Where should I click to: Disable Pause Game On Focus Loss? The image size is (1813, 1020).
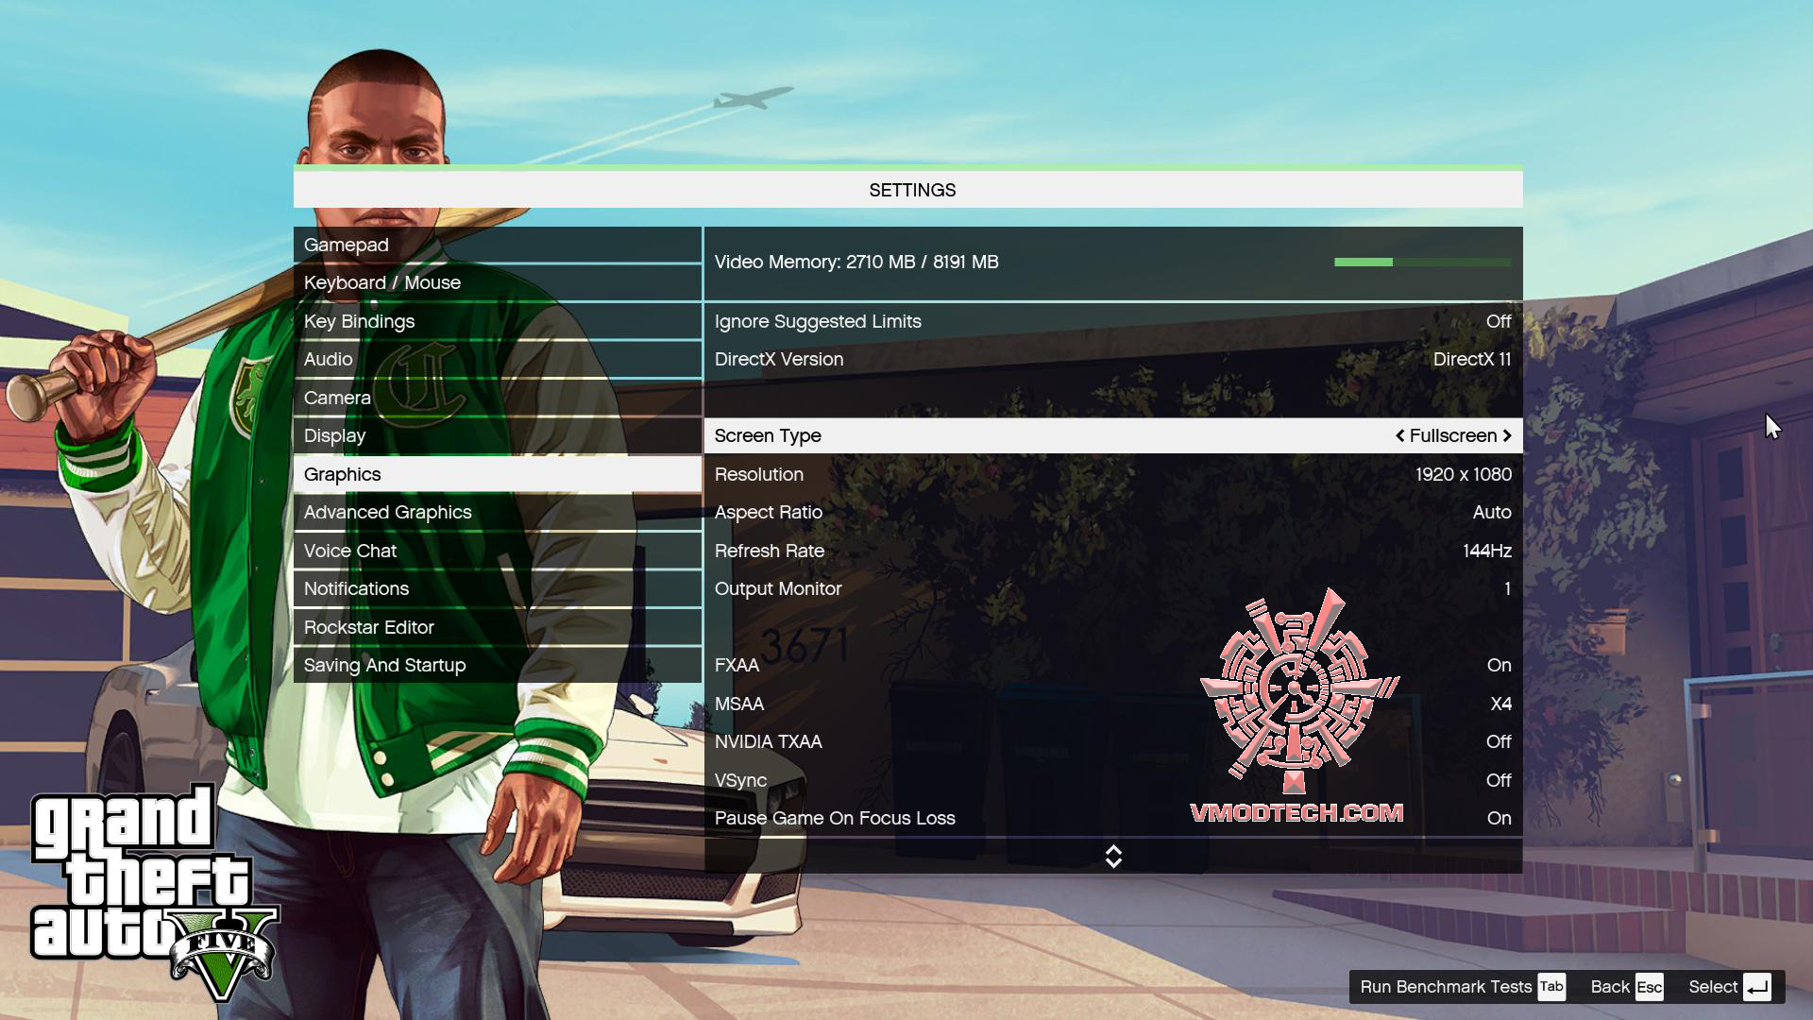(1500, 817)
